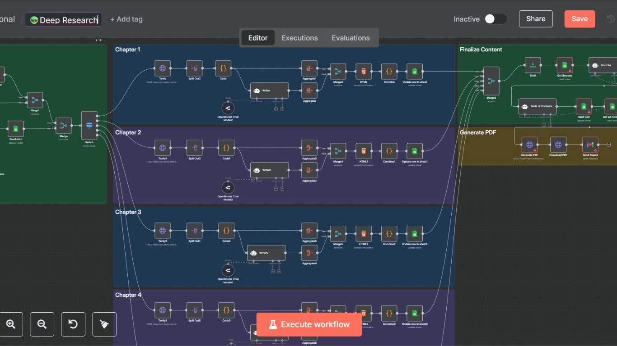Select the Download PDF node
Viewport: 617px width, 346px height.
[x=558, y=145]
